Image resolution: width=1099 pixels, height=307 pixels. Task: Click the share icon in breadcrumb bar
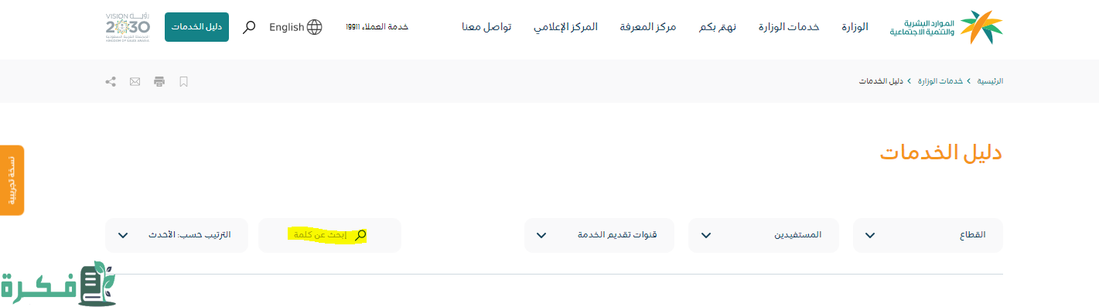(x=111, y=81)
